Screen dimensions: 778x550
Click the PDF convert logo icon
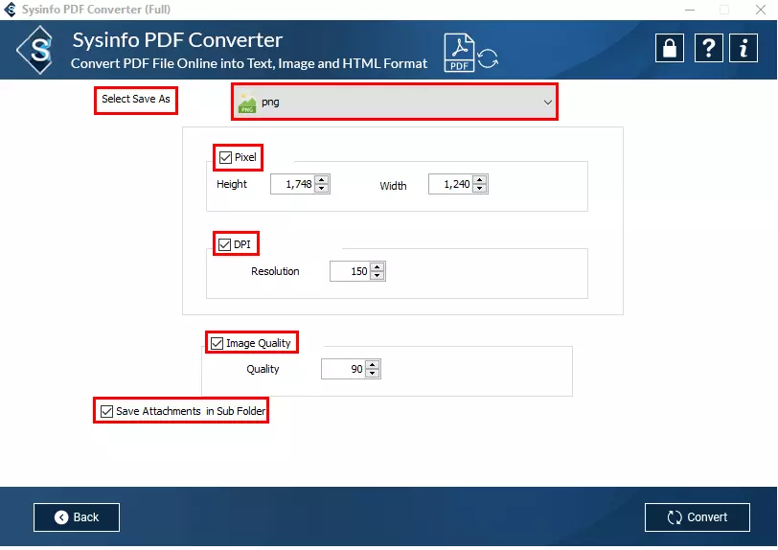pos(470,53)
